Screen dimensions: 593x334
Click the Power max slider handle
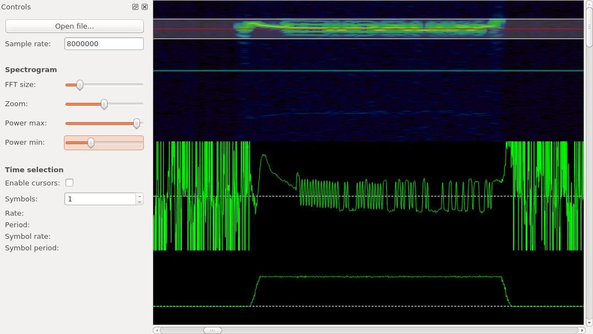pyautogui.click(x=137, y=123)
